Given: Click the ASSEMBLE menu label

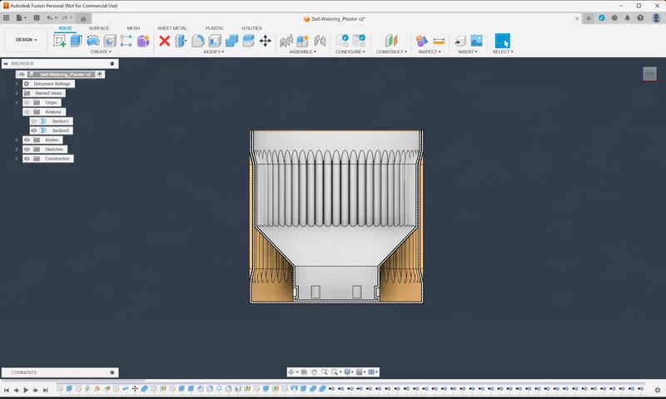Looking at the screenshot, I should pyautogui.click(x=302, y=52).
